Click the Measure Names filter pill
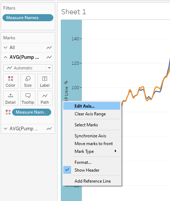The height and width of the screenshot is (201, 170). (x=28, y=18)
